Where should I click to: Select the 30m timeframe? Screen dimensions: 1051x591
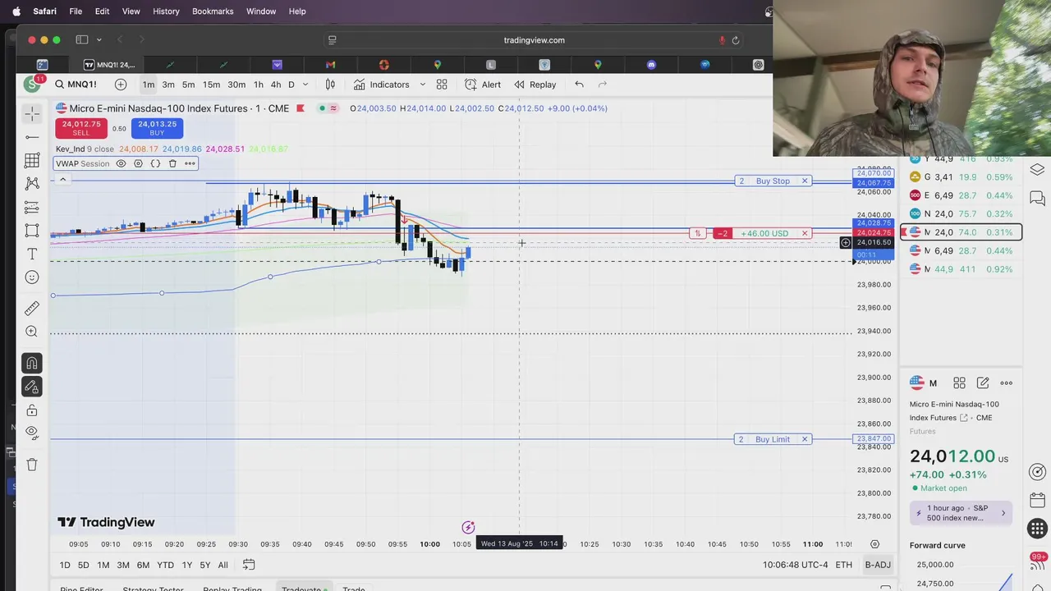pyautogui.click(x=236, y=85)
